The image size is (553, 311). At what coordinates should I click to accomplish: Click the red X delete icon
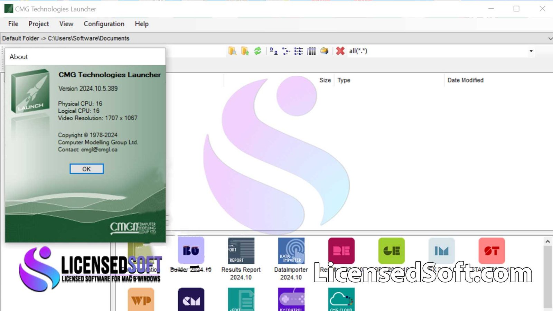pyautogui.click(x=340, y=51)
